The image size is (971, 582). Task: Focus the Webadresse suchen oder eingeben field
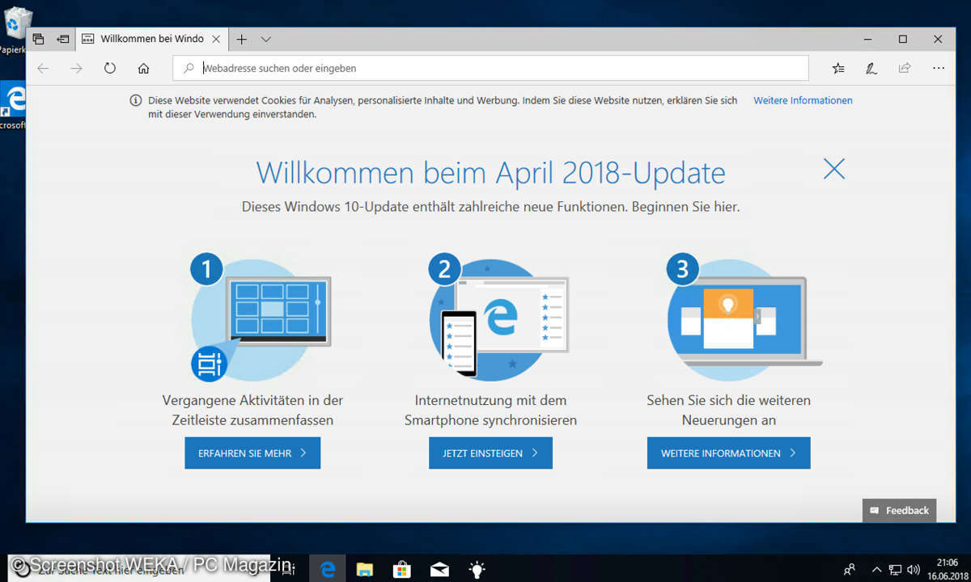[x=490, y=69]
